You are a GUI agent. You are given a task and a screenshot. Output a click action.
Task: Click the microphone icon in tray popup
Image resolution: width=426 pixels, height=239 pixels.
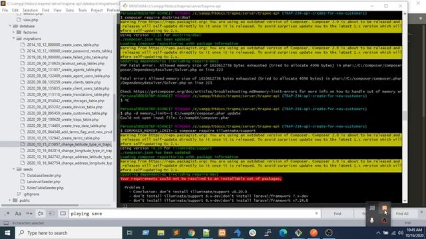[x=372, y=220]
